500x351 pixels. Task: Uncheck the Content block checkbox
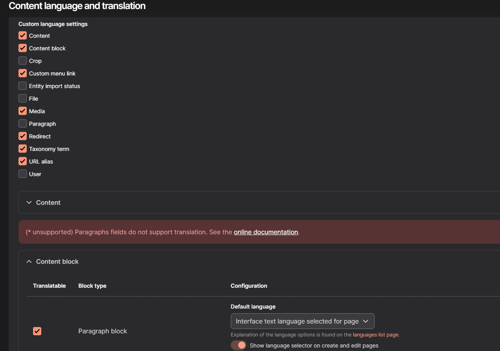[x=23, y=48]
